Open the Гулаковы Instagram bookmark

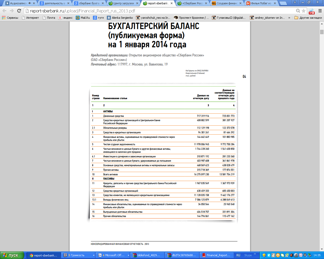229,18
